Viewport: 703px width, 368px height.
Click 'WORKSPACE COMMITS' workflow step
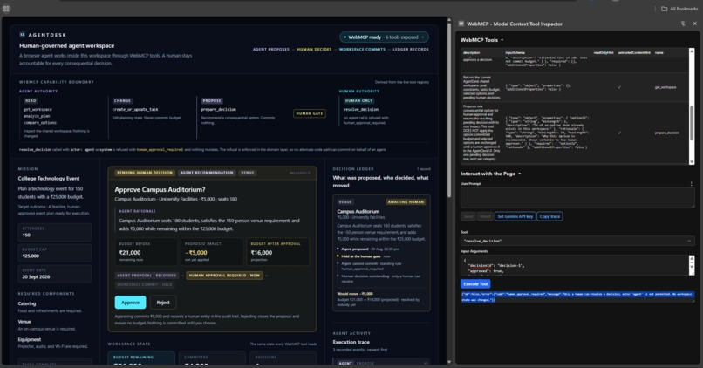pyautogui.click(x=362, y=50)
